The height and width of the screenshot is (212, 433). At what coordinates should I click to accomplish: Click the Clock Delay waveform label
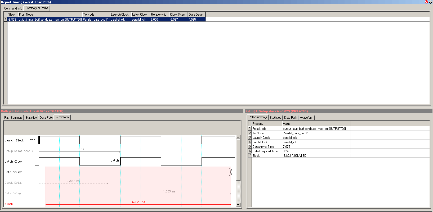14,183
